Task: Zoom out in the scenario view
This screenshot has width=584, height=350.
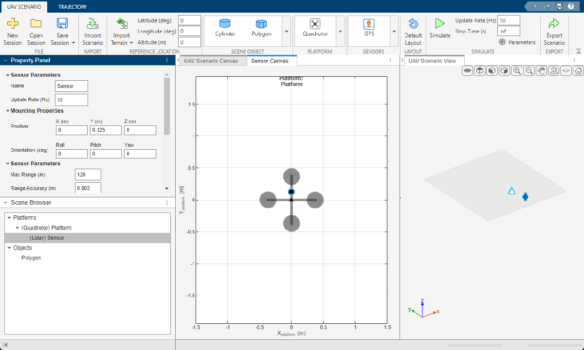Action: 529,70
